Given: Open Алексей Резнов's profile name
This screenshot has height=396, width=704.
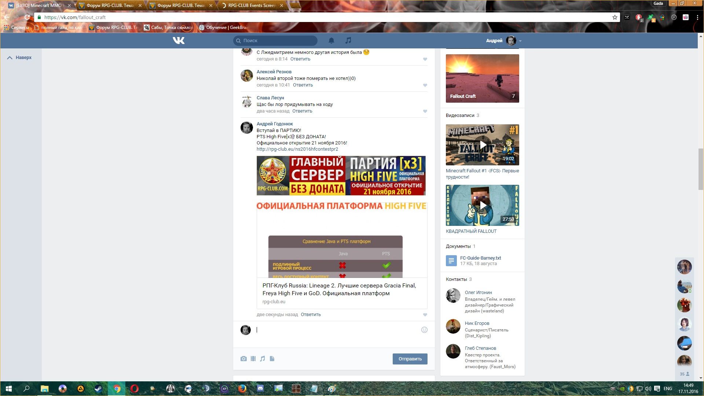Looking at the screenshot, I should pyautogui.click(x=274, y=72).
